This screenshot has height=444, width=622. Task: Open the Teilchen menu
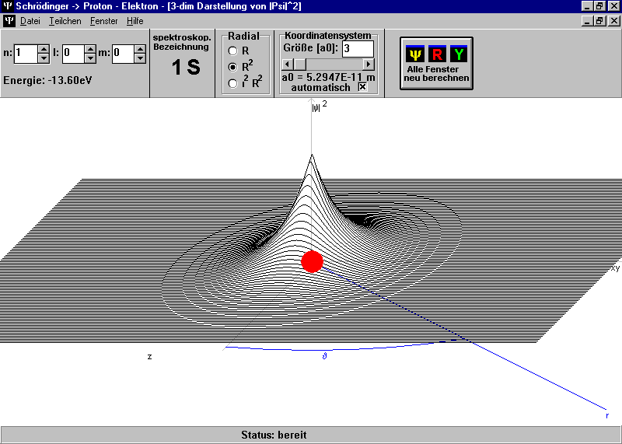65,21
